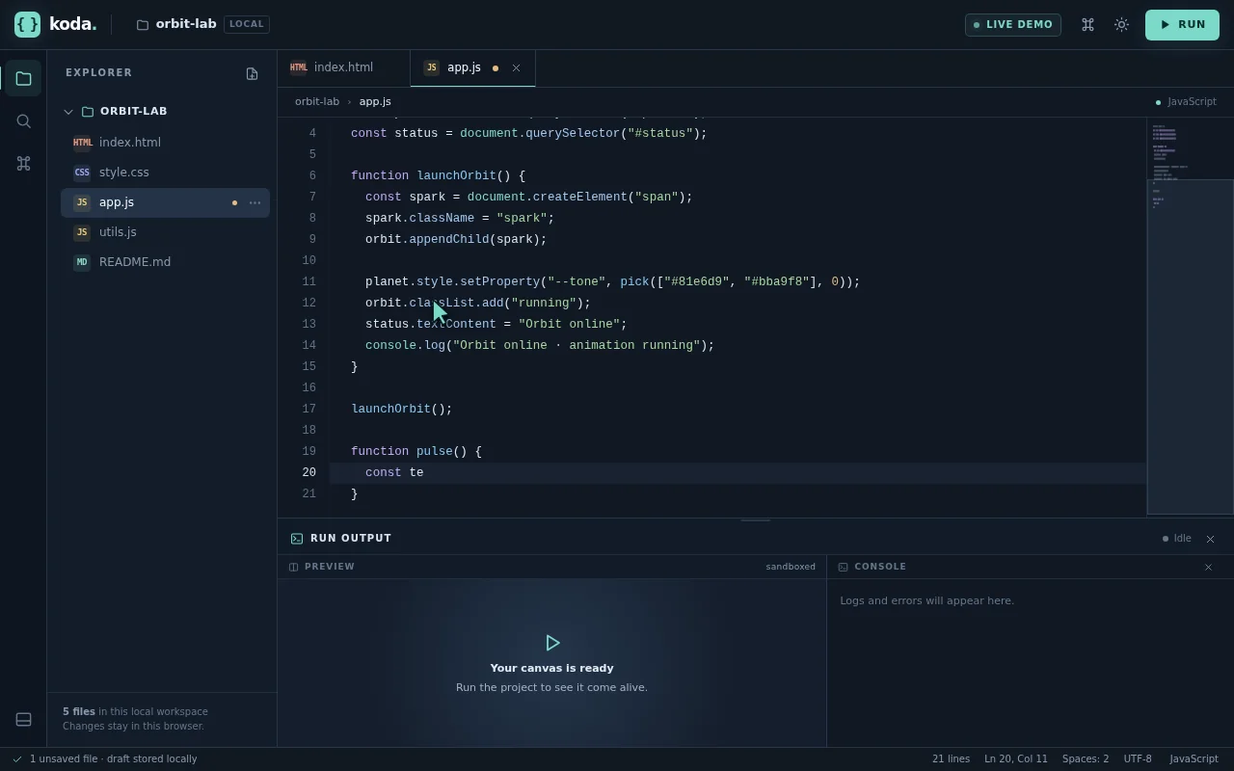
Task: Open utils.js in the Explorer
Action: tap(165, 232)
